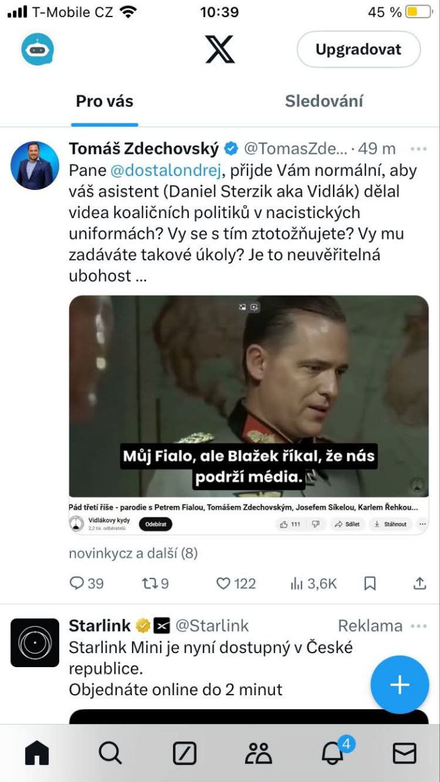Viewport: 440px width, 782px height.
Task: Open more options on Starlink ad
Action: (419, 626)
